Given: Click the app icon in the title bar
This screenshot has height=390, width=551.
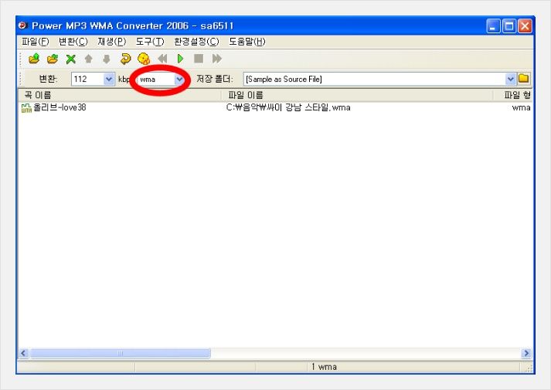Looking at the screenshot, I should point(23,25).
